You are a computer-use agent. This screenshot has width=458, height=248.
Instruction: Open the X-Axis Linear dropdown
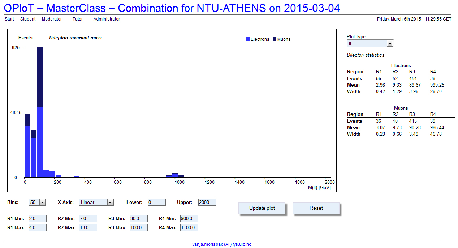click(x=96, y=202)
